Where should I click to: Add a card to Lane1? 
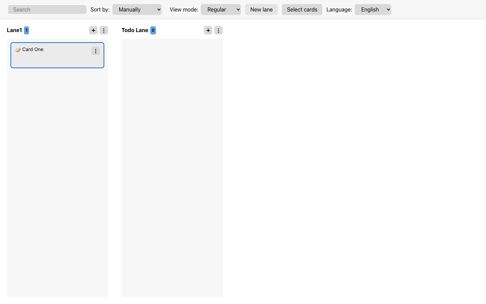point(93,30)
